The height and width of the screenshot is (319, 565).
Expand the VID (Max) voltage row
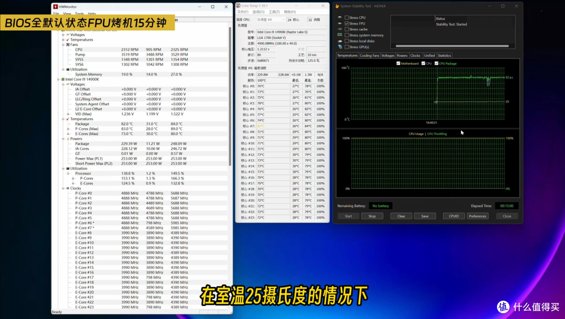pyautogui.click(x=67, y=114)
